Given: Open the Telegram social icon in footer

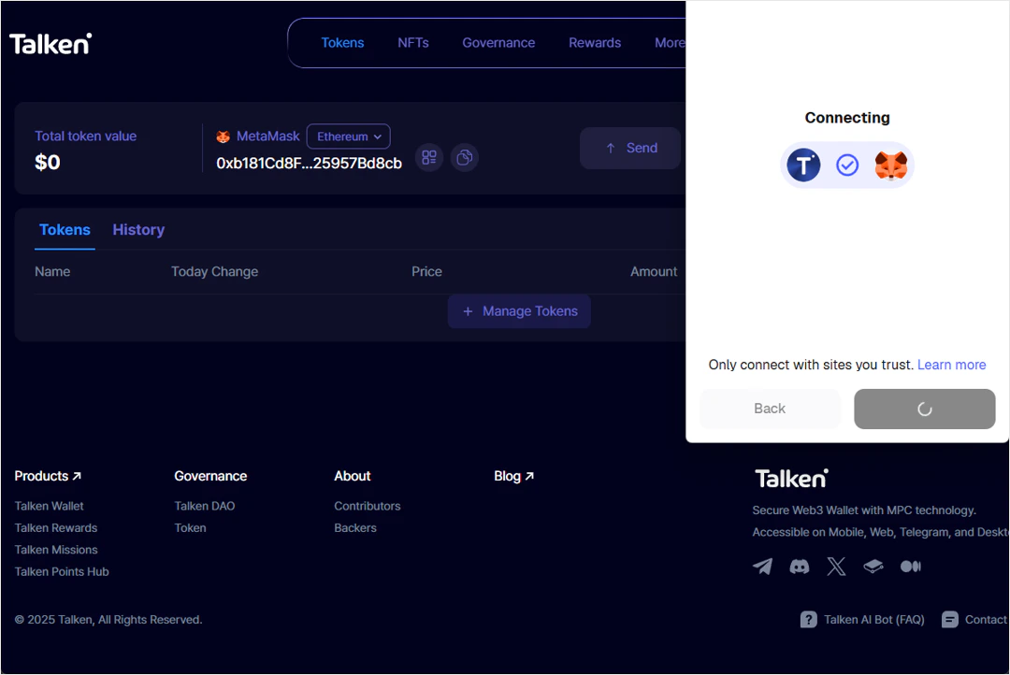Looking at the screenshot, I should tap(763, 567).
